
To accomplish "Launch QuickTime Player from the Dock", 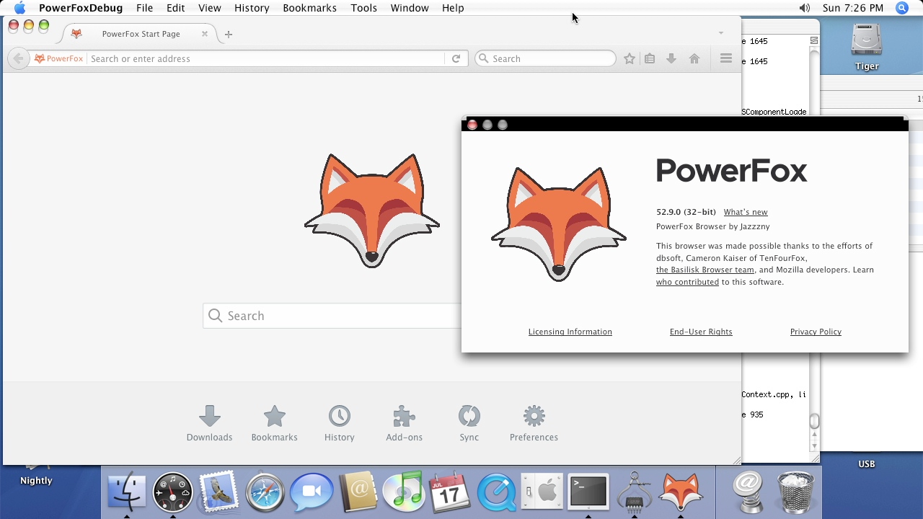I will point(495,492).
